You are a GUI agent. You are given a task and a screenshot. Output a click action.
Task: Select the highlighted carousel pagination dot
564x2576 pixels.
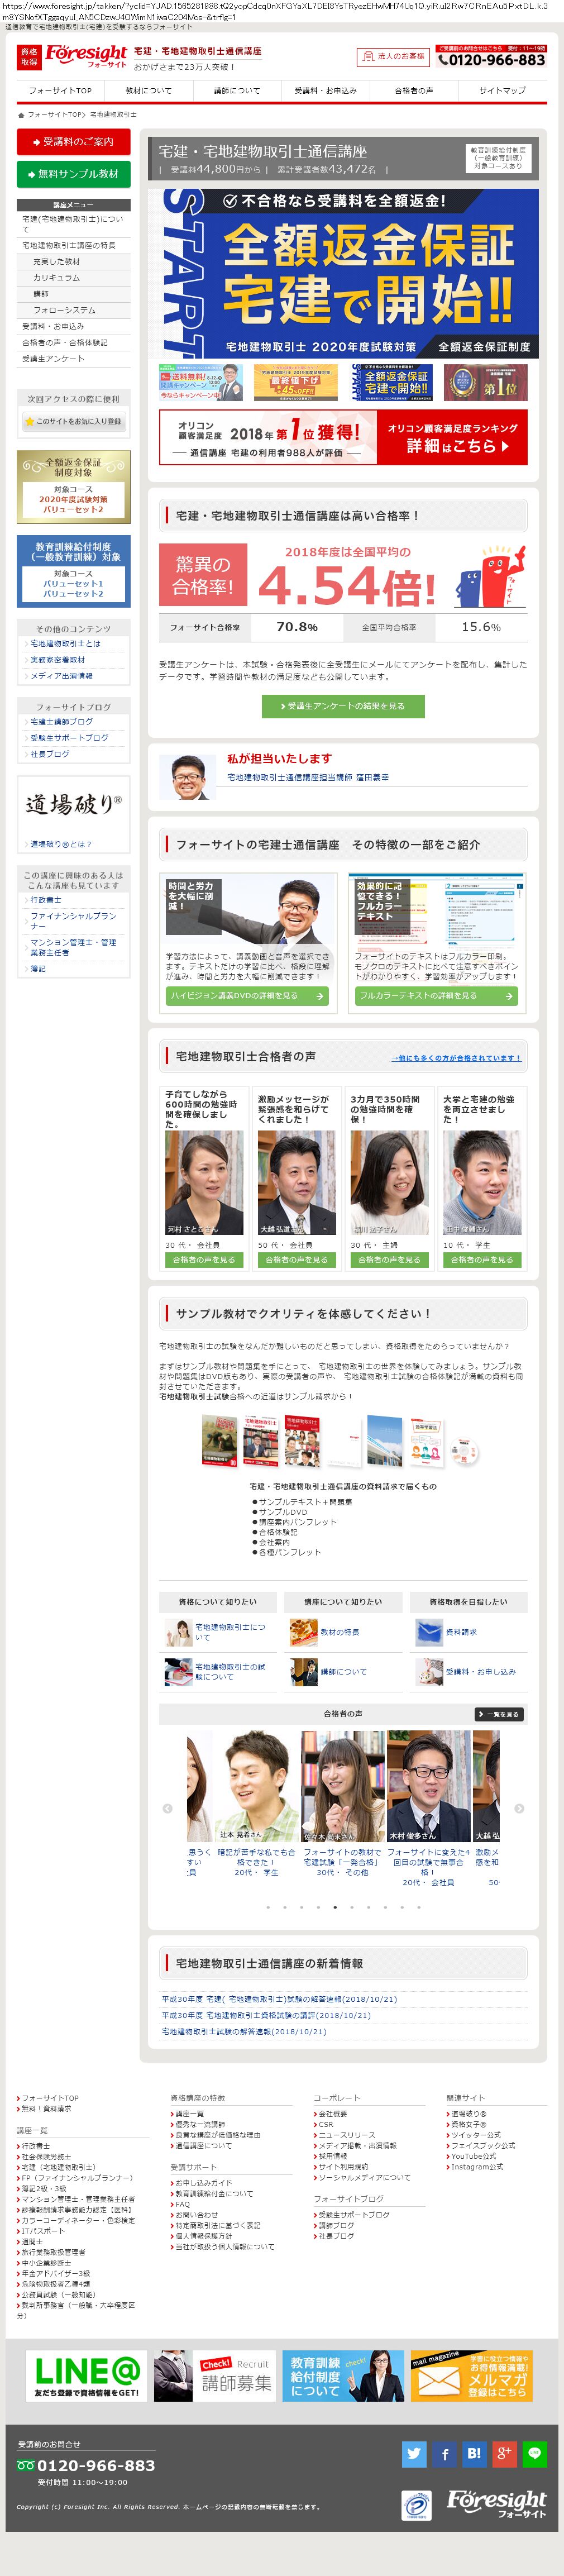coord(335,1907)
